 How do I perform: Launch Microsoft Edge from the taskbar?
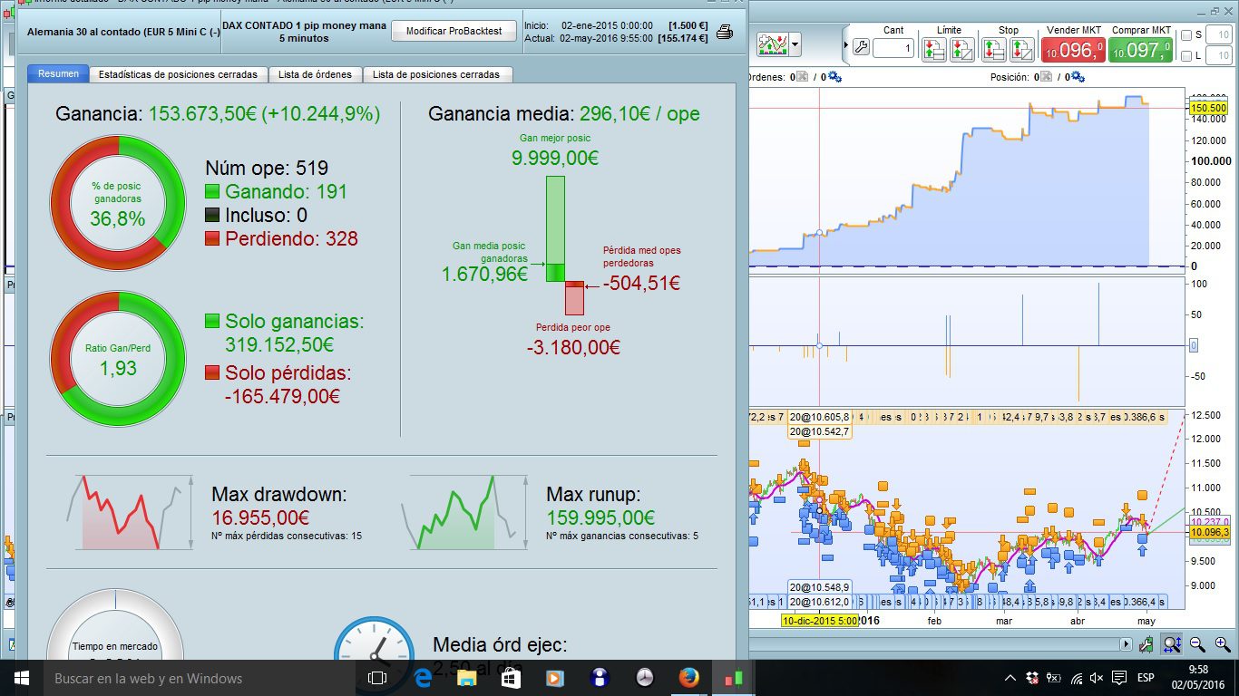click(423, 678)
